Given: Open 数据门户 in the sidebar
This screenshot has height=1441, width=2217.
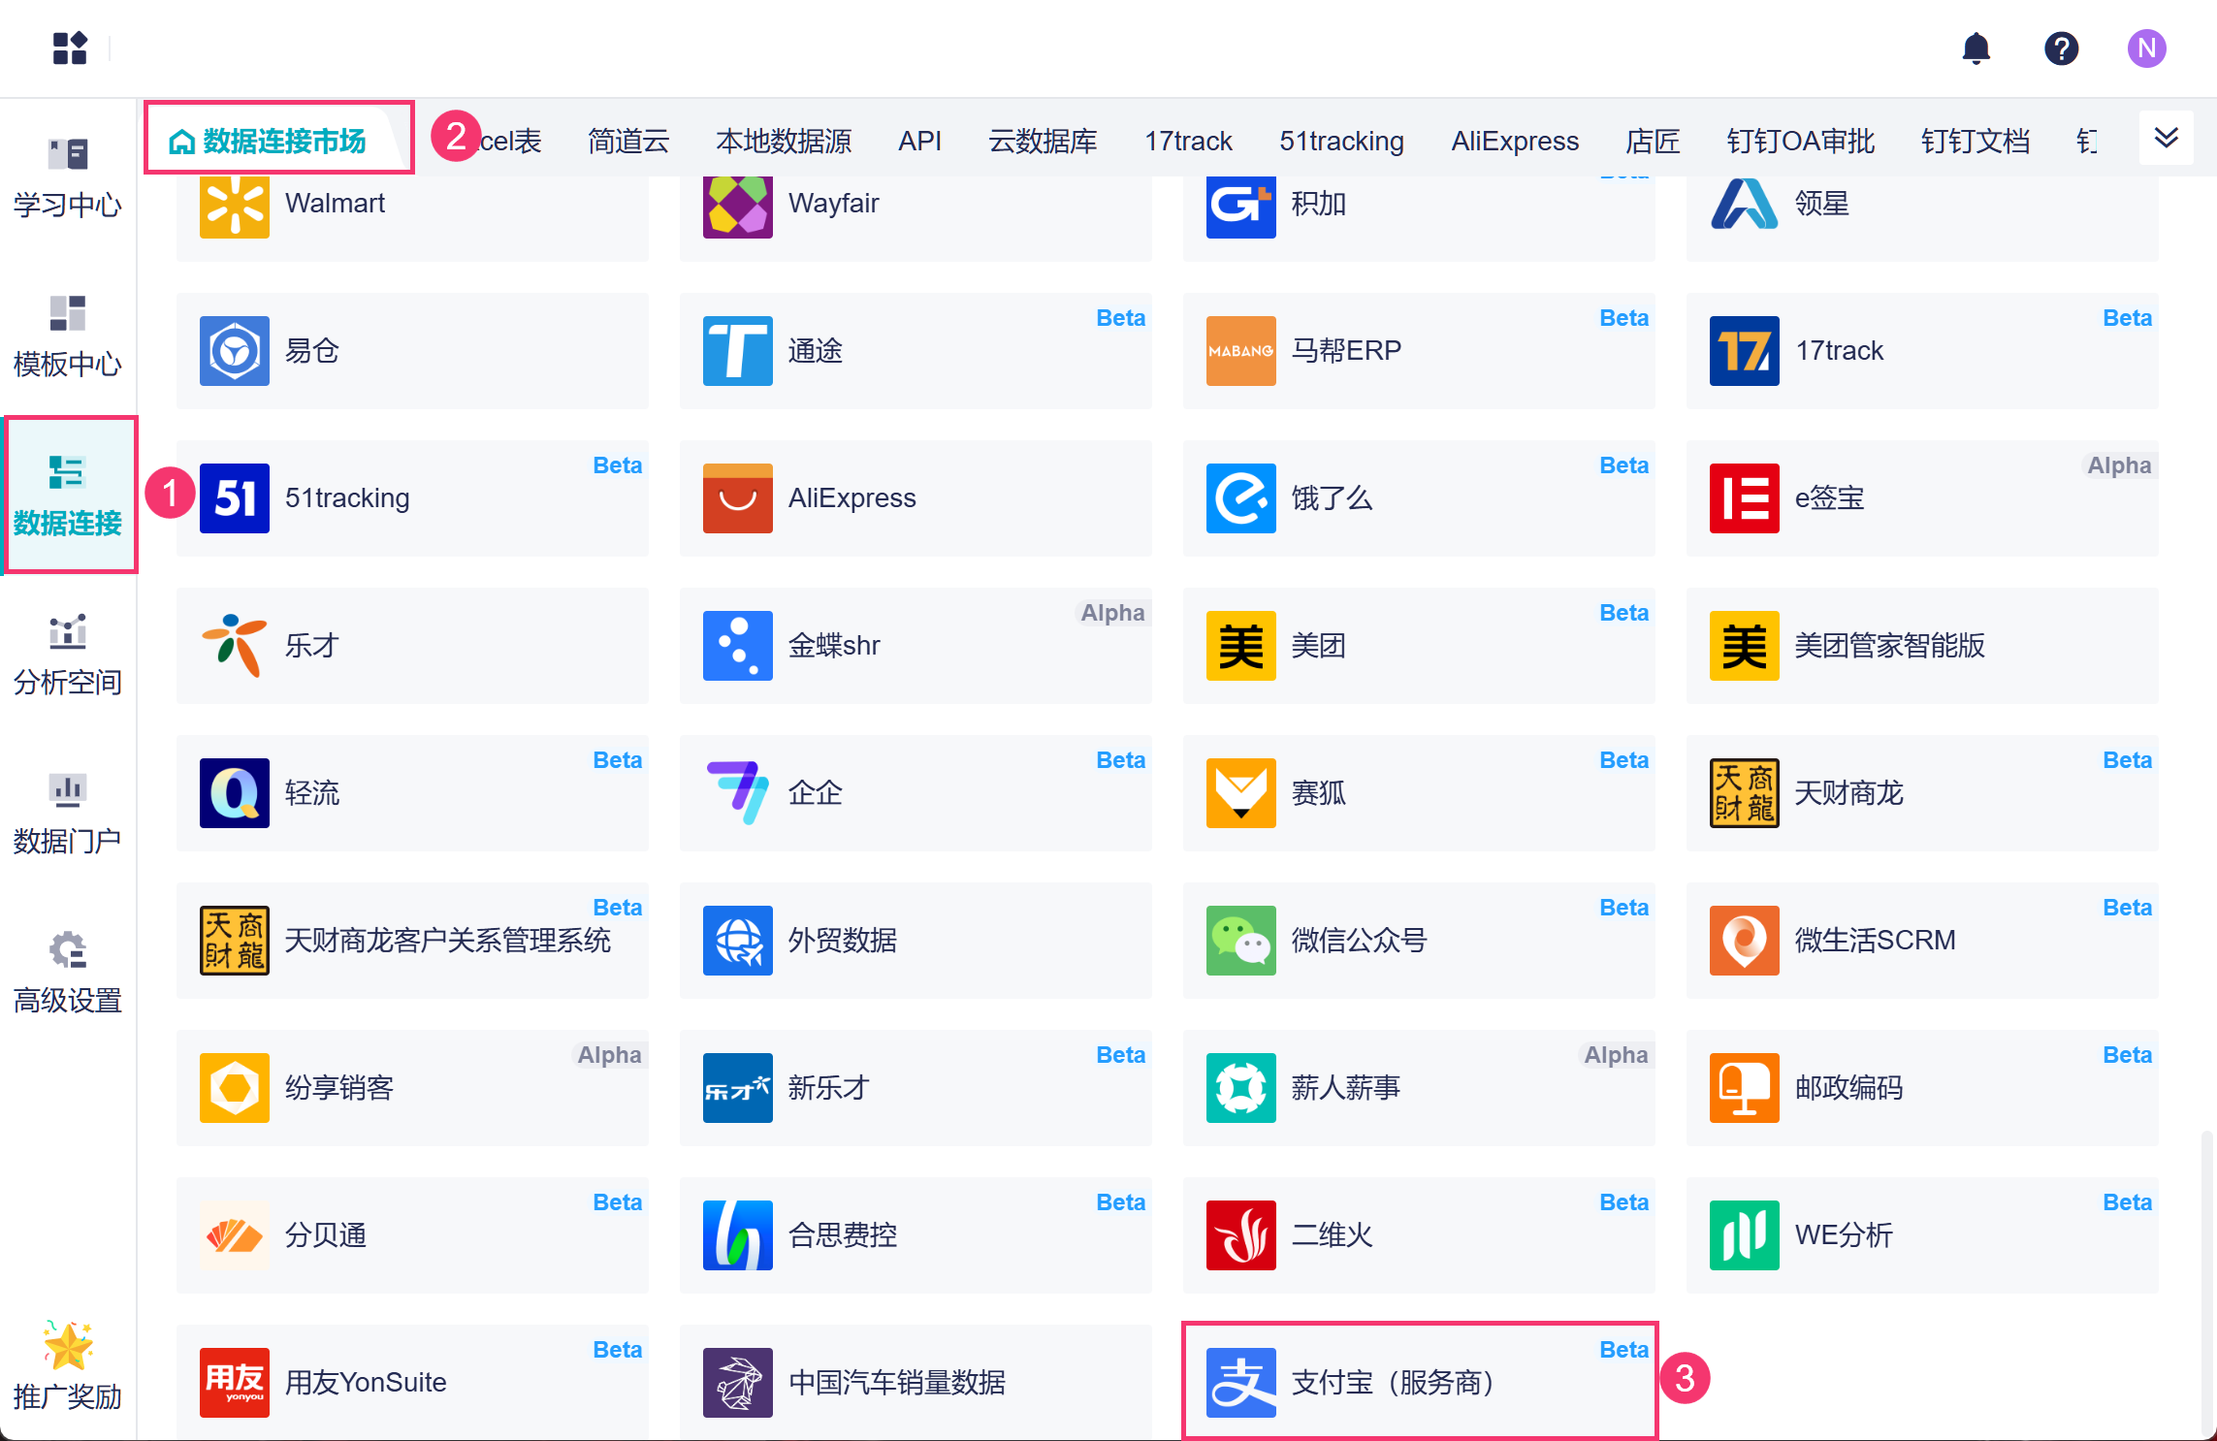Looking at the screenshot, I should point(68,815).
